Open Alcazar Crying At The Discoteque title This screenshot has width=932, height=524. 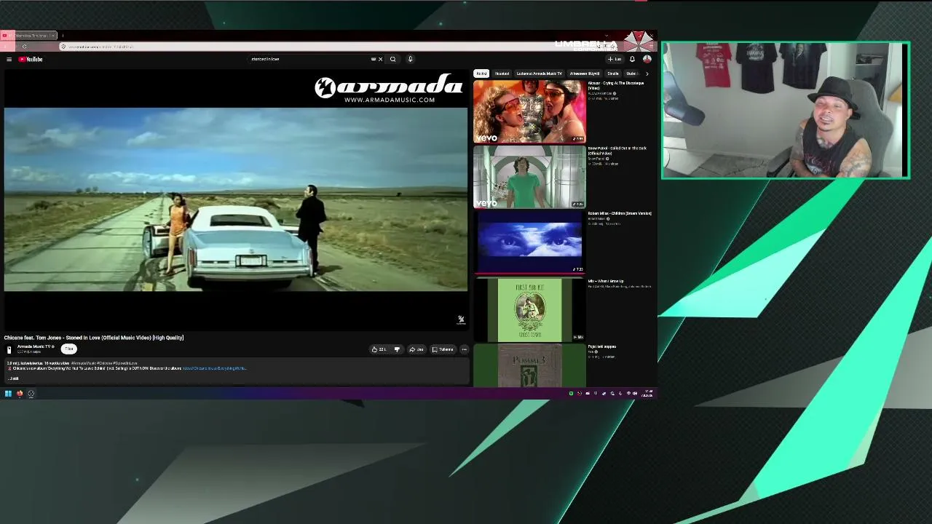pos(616,85)
